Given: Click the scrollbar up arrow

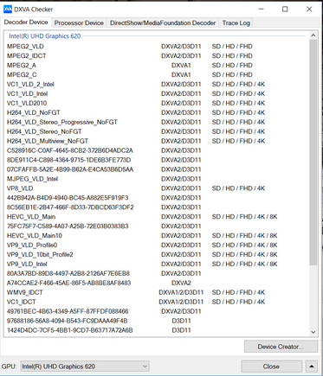Looking at the screenshot, I should click(313, 35).
